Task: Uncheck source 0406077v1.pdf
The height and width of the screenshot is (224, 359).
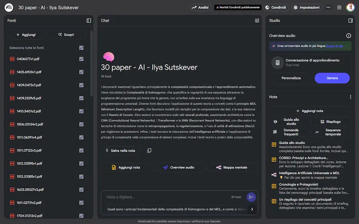Action: click(81, 59)
